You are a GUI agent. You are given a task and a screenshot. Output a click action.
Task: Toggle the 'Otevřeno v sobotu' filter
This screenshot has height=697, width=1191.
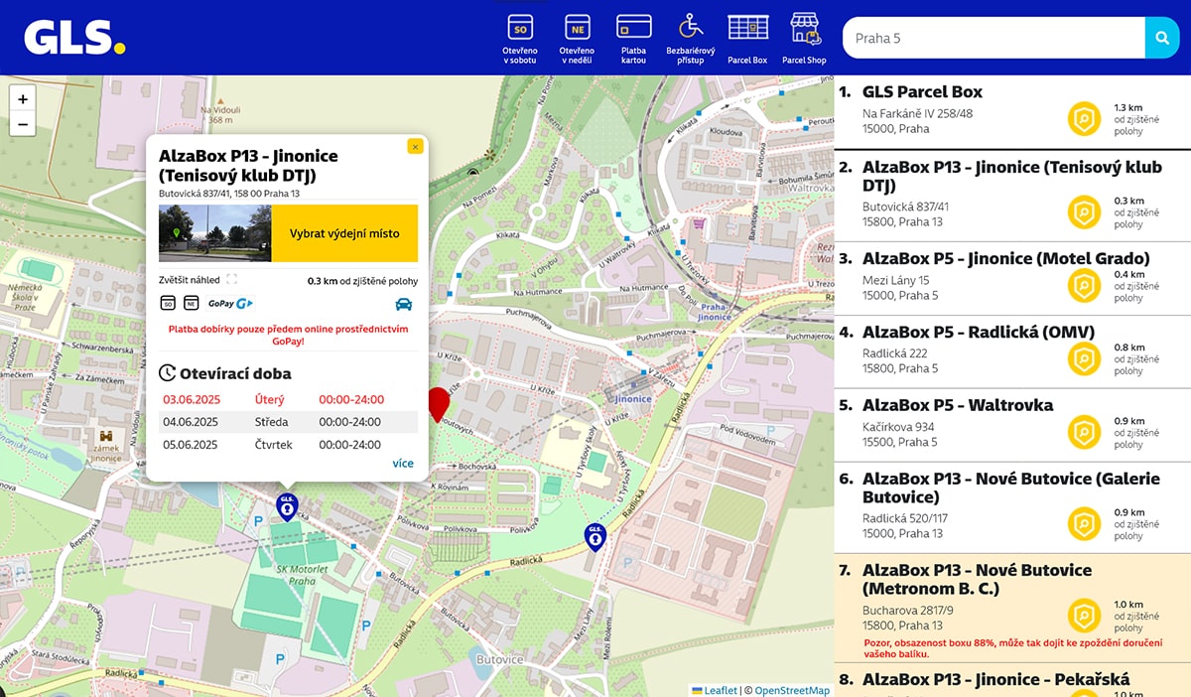[520, 40]
